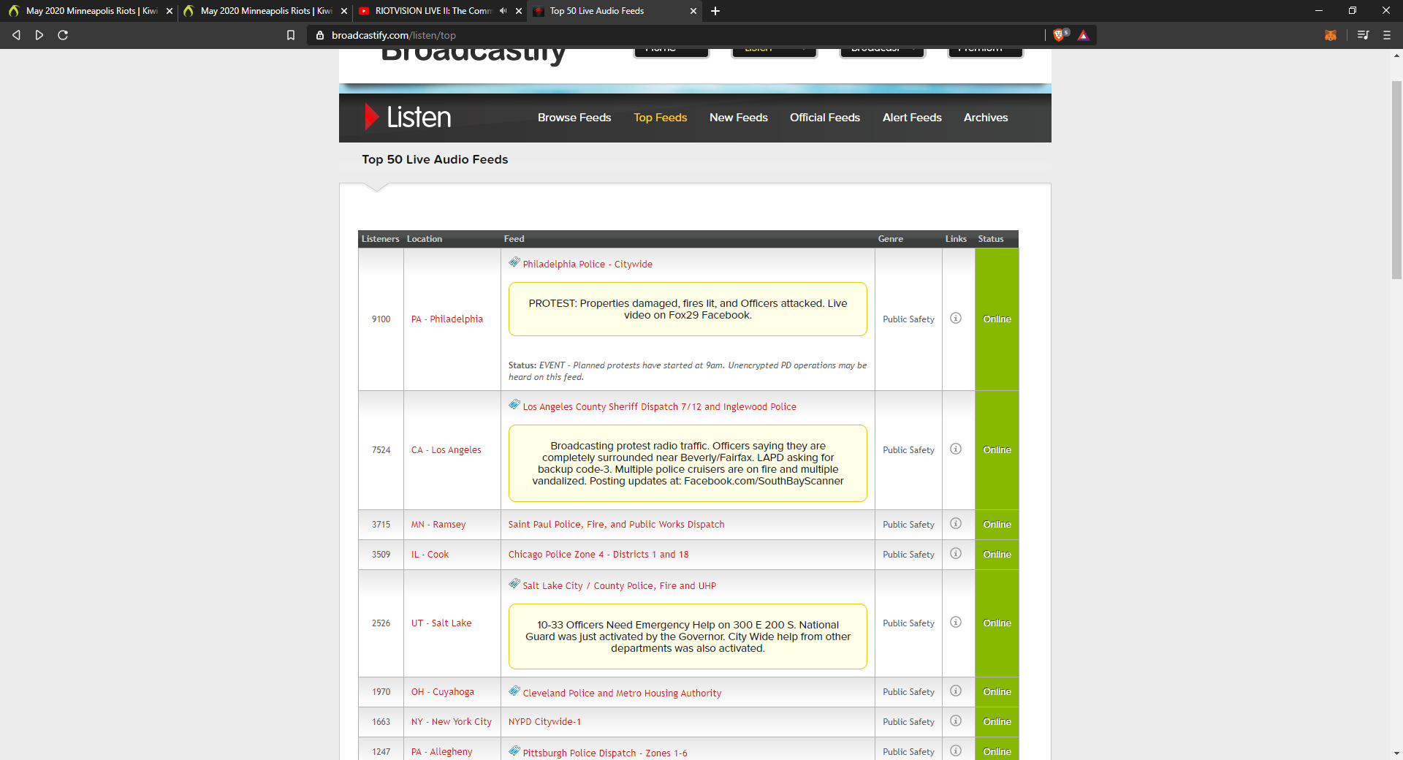This screenshot has width=1403, height=760.
Task: Open Browse Feeds section
Action: [x=574, y=118]
